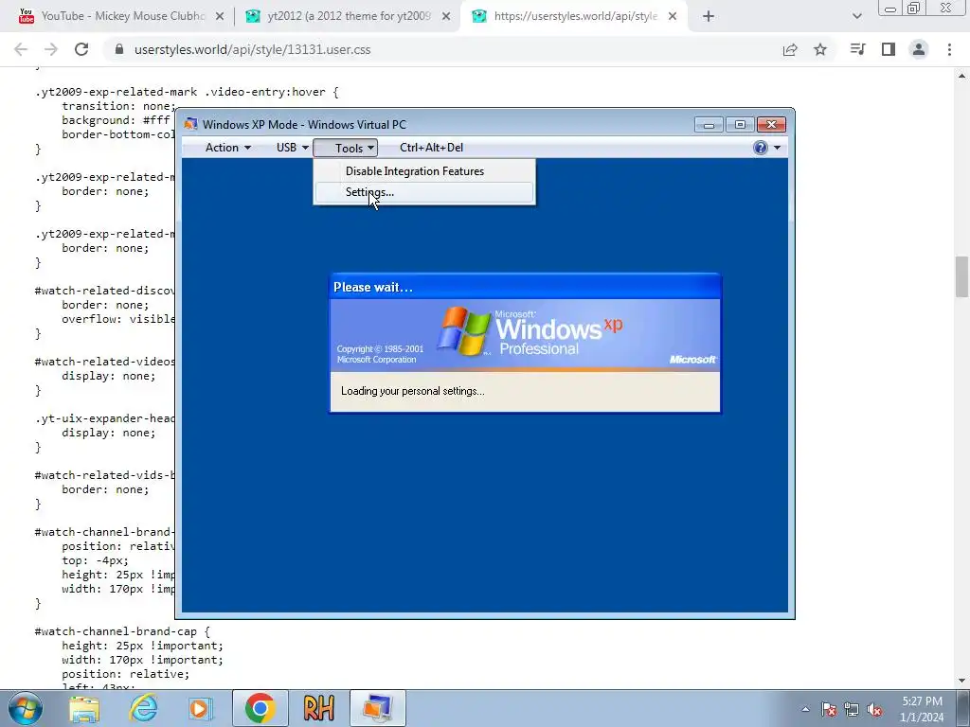
Task: Click scrollbar up arrow in Chrome
Action: (961, 76)
